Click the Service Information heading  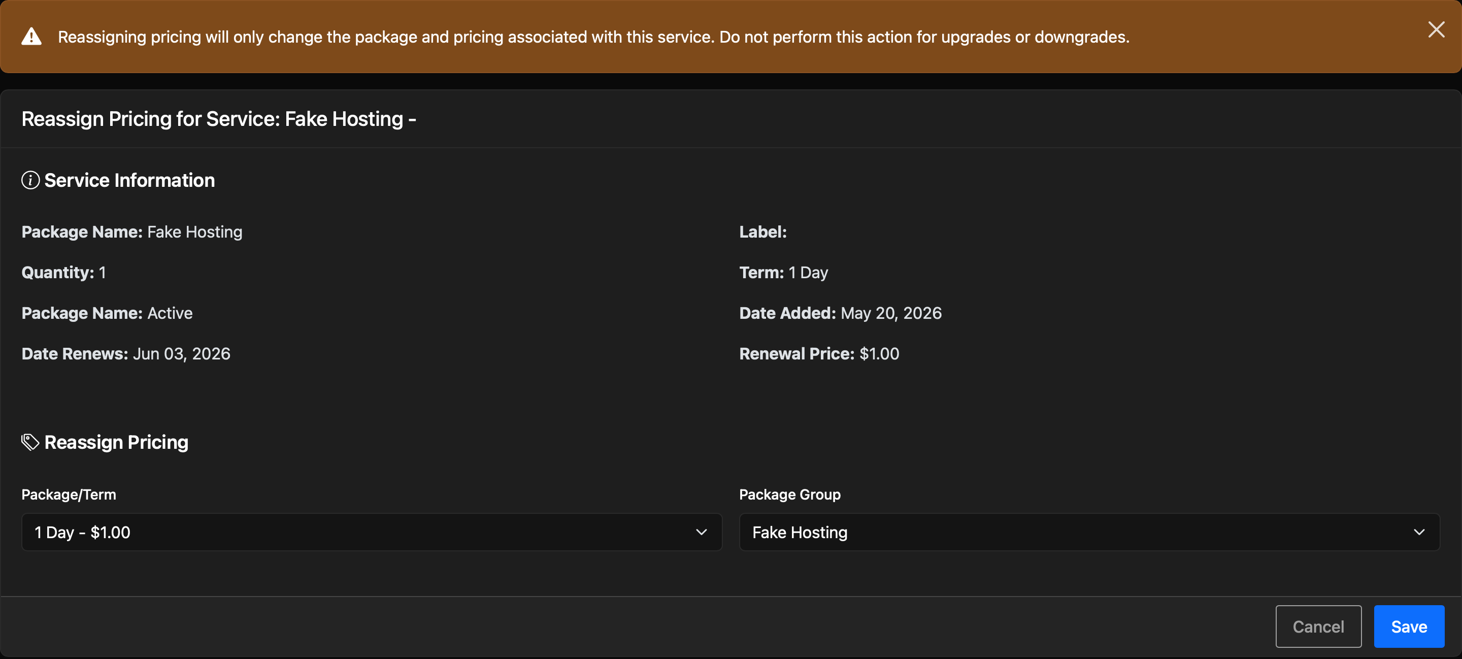tap(129, 181)
